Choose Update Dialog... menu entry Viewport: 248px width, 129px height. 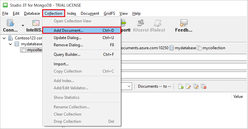[82, 38]
